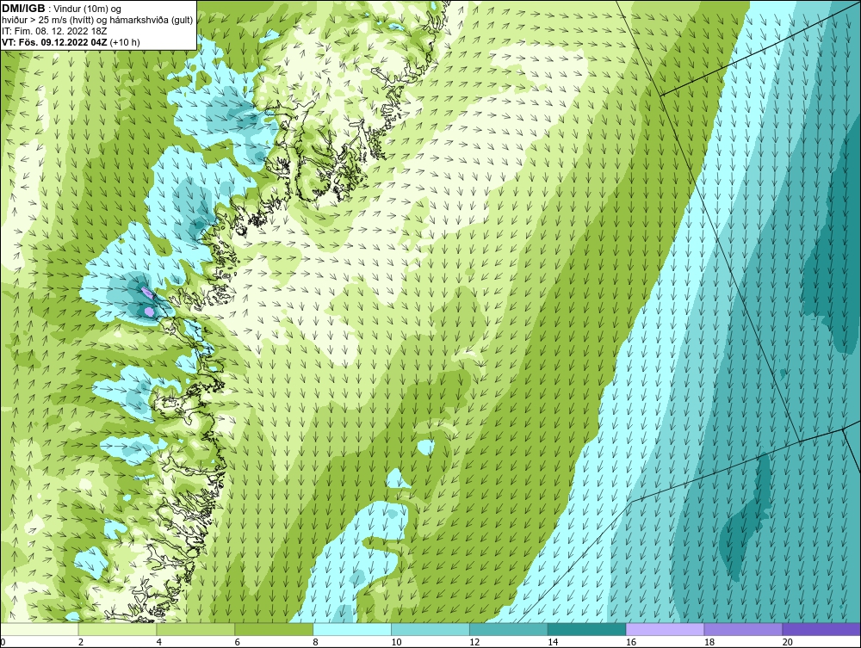The height and width of the screenshot is (648, 861).
Task: Click the 0–2 m/s palest legend swatch
Action: tap(40, 629)
